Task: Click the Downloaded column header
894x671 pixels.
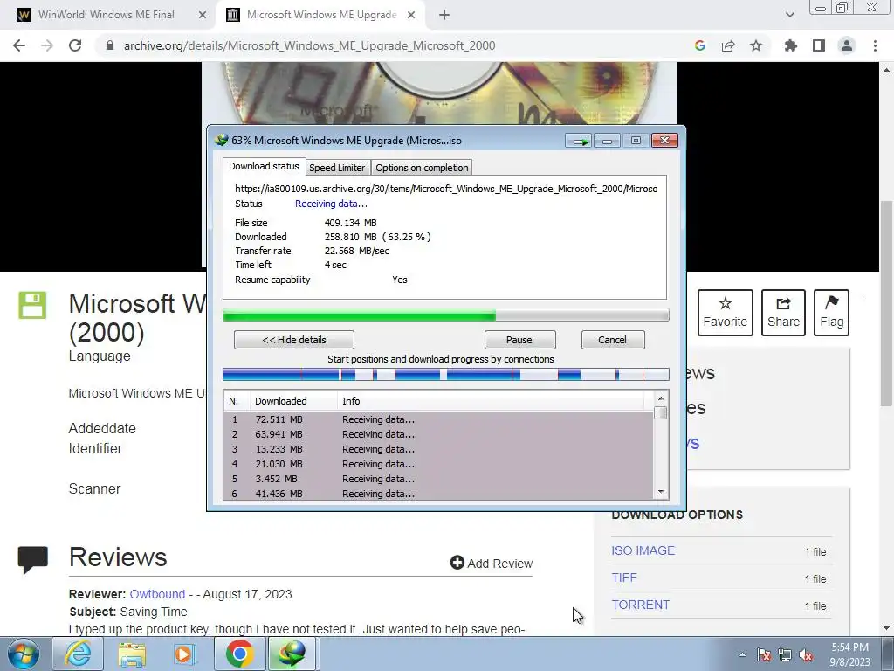Action: [293, 401]
